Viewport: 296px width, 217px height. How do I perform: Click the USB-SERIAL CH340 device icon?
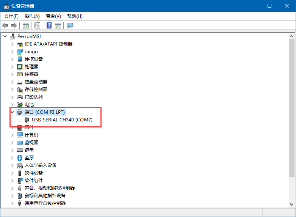[x=27, y=120]
